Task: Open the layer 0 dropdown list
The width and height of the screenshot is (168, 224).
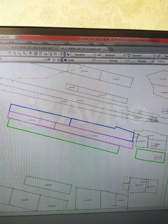Action: [x=23, y=59]
